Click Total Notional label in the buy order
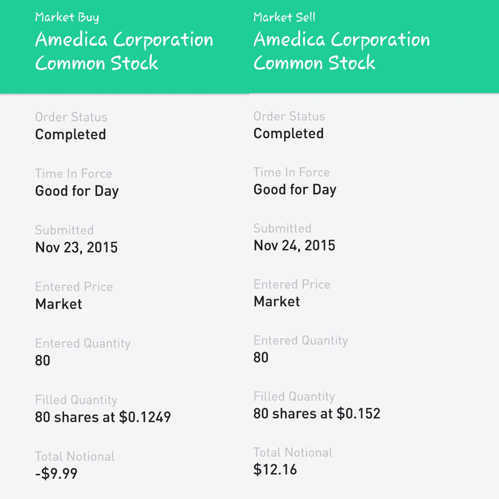499x499 pixels. point(75,456)
